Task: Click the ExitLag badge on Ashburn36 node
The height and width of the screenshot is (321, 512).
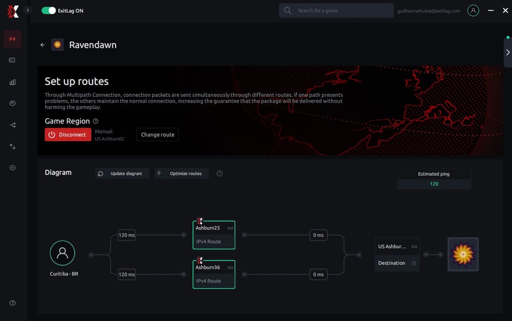Action: (x=200, y=260)
